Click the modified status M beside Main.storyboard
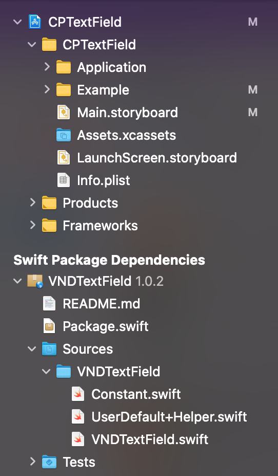Viewport: 278px width, 476px height. tap(253, 113)
